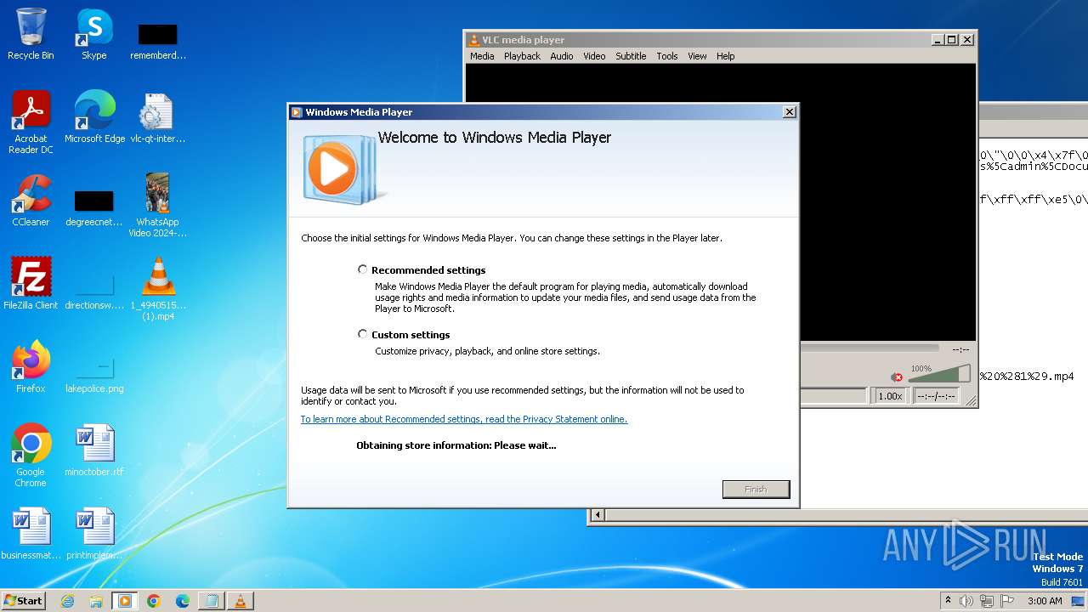
Task: Click the VLC elapsed/total time display
Action: click(x=936, y=396)
